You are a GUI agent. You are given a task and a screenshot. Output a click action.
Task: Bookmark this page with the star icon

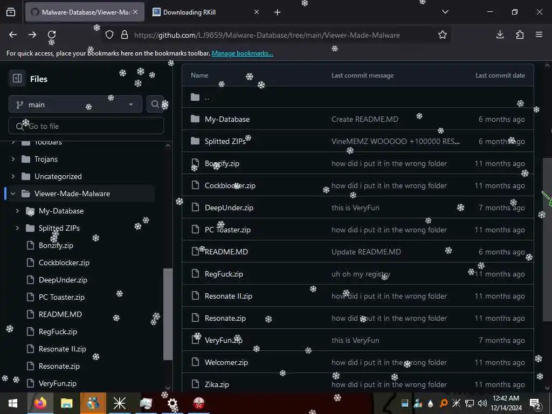[442, 34]
